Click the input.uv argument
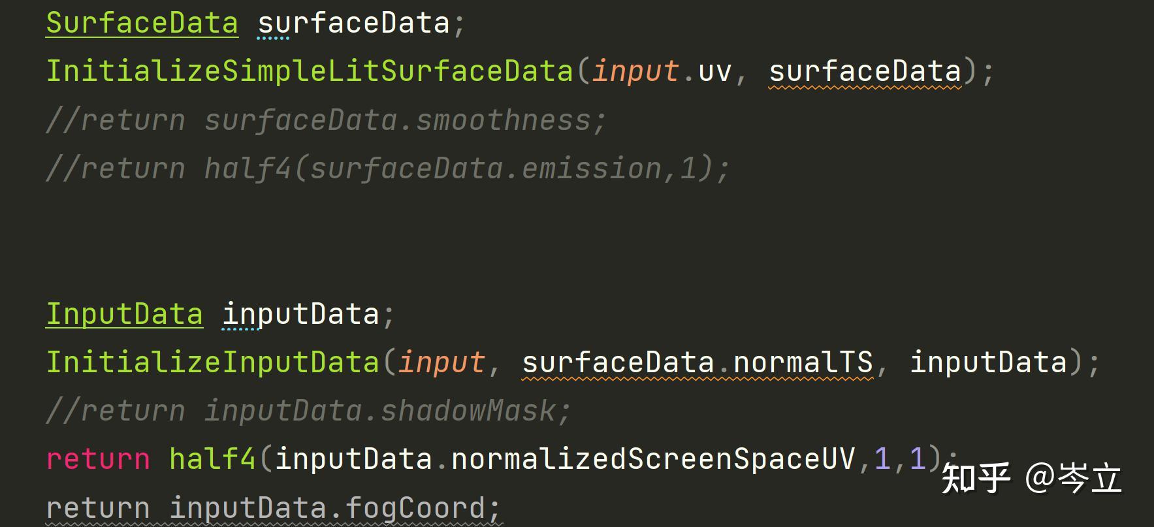This screenshot has width=1154, height=527. point(662,71)
